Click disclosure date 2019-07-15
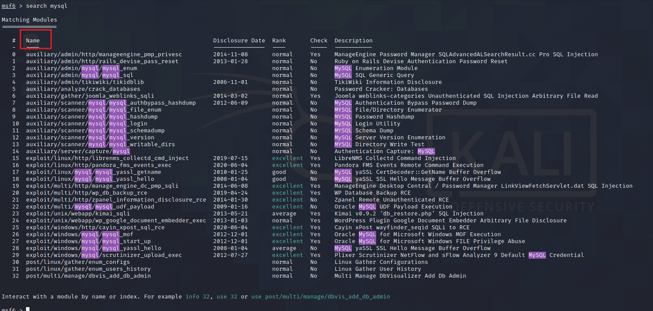Viewport: 653px width, 311px height. [231, 158]
